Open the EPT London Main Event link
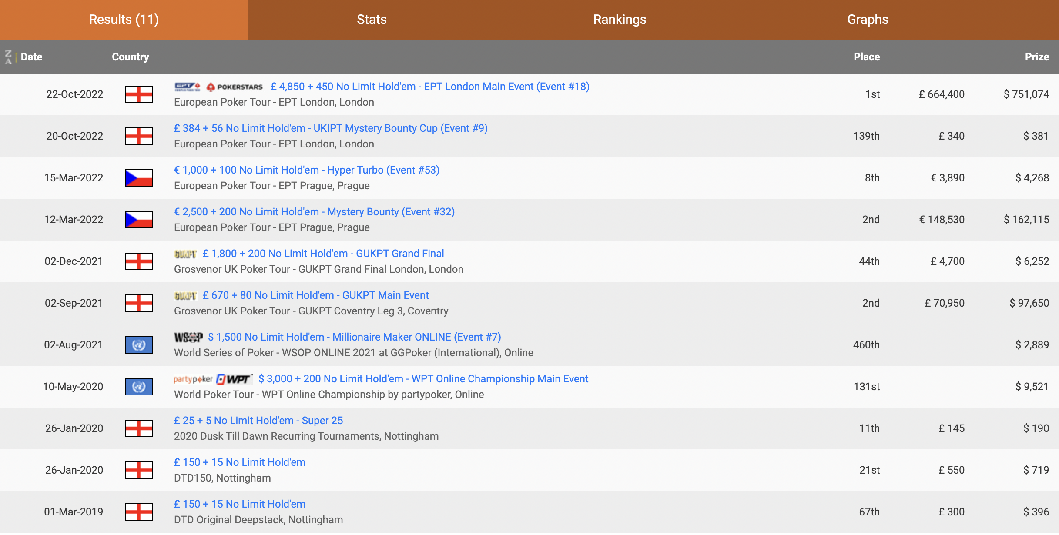The height and width of the screenshot is (535, 1059). (430, 87)
